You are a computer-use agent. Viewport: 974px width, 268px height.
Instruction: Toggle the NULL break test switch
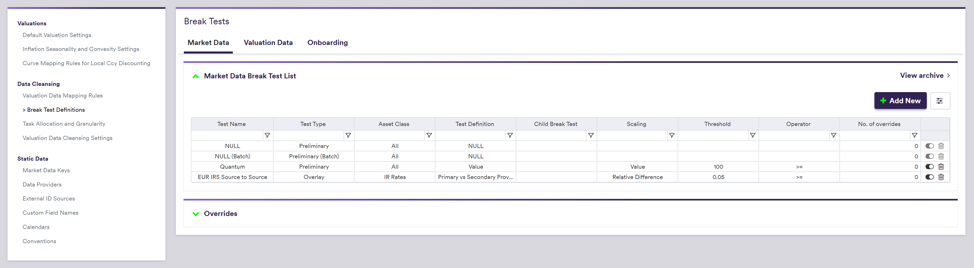pyautogui.click(x=929, y=146)
